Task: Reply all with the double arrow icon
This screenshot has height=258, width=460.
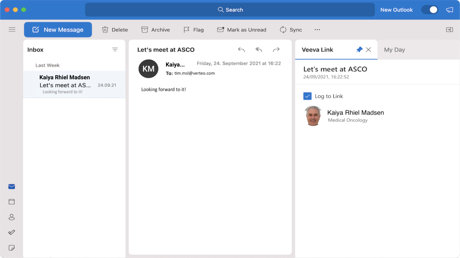Action: coord(259,50)
